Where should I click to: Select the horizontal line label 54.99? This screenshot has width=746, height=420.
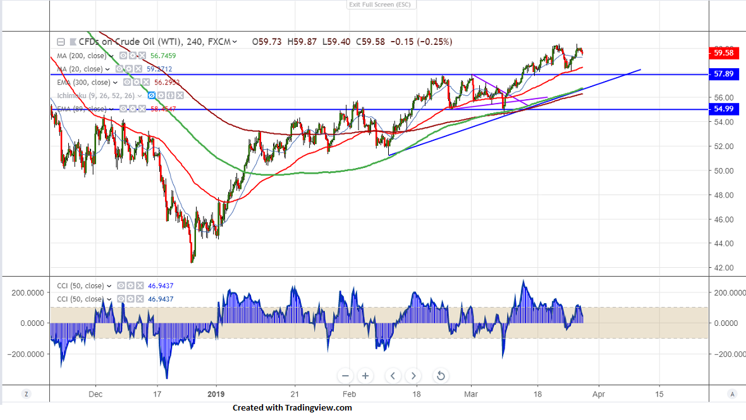724,109
